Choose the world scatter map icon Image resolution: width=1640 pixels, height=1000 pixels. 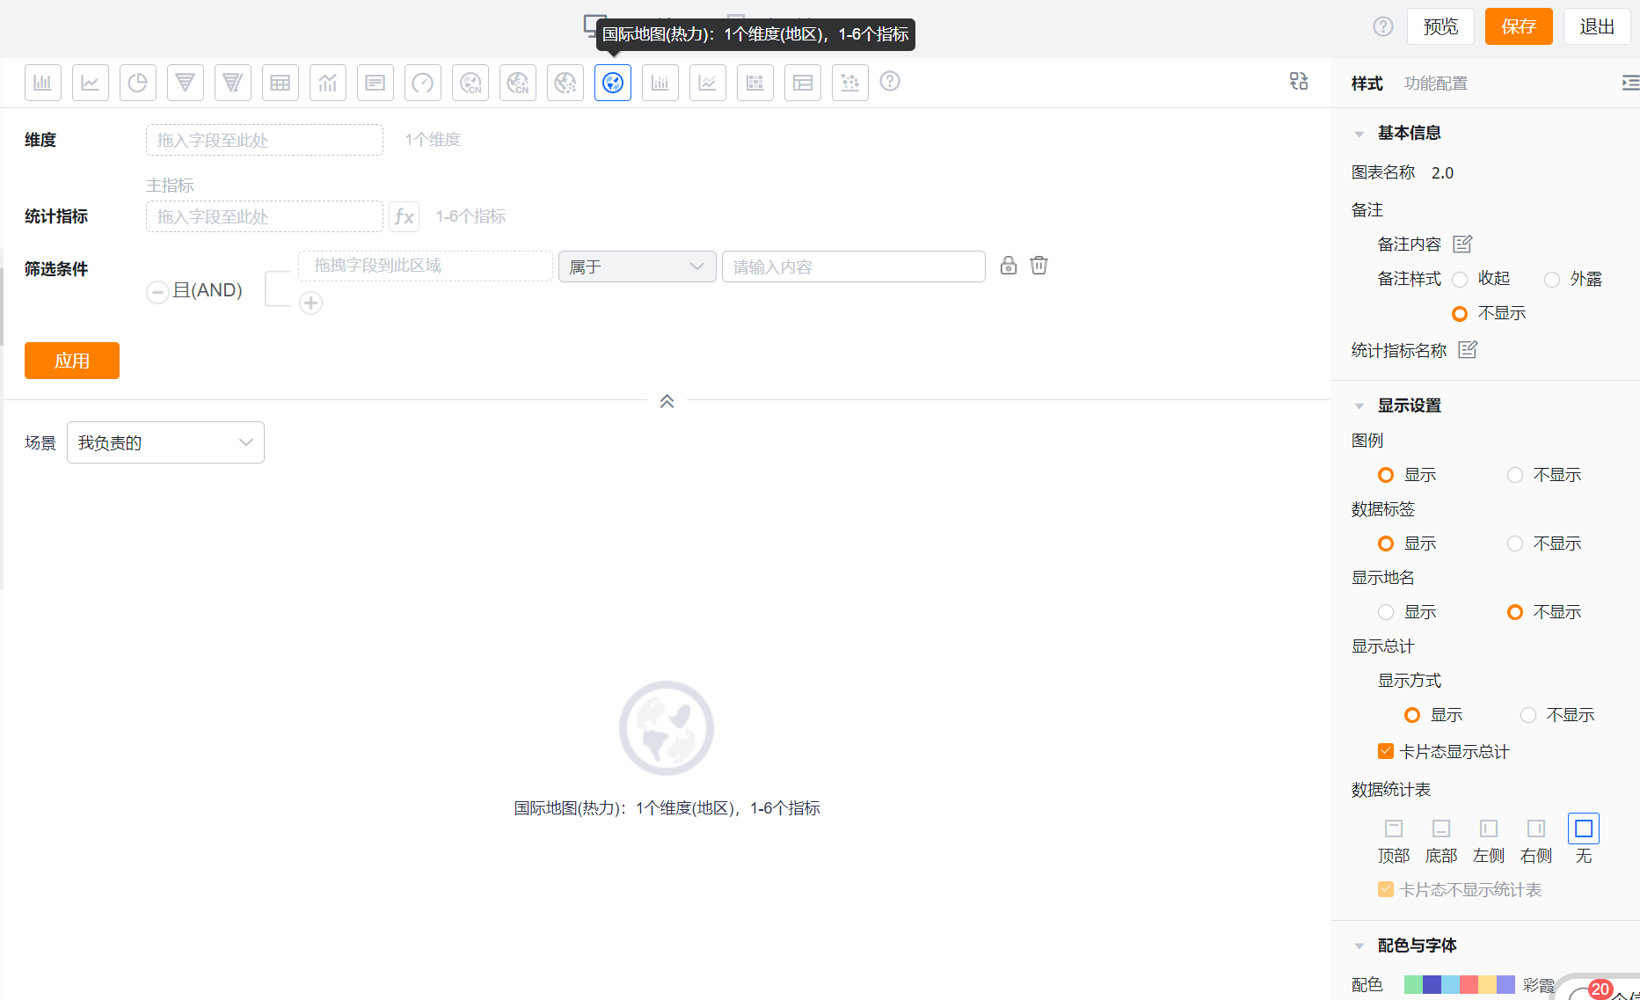[565, 83]
